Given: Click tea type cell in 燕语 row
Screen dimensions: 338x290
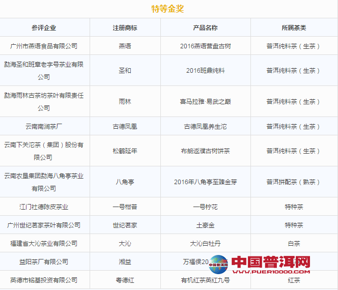Looking at the screenshot, I should pyautogui.click(x=294, y=46).
